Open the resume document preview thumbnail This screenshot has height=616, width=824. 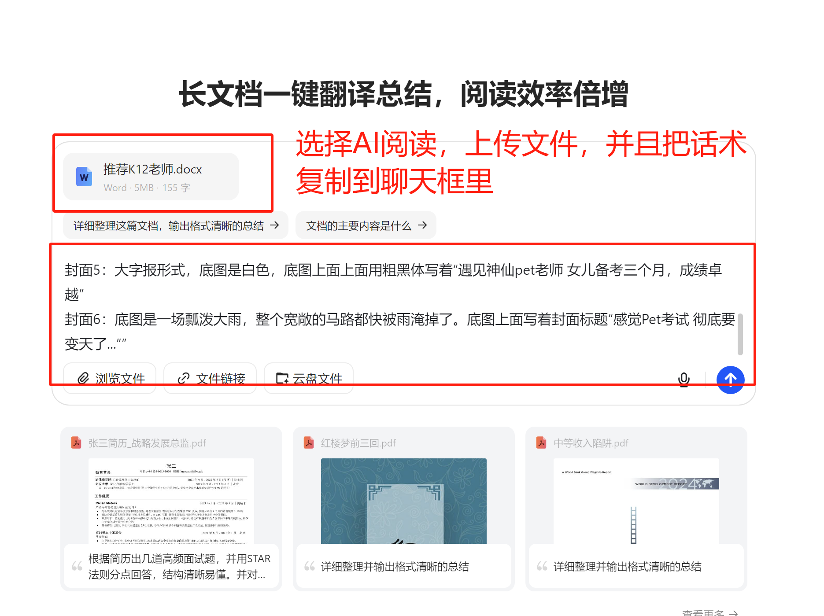pos(171,501)
